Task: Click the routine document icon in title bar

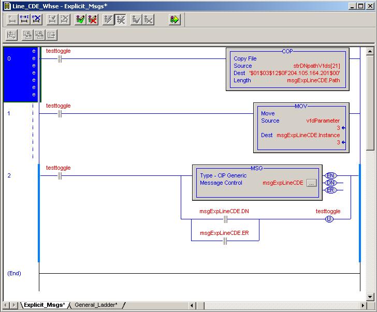Action: (7, 6)
